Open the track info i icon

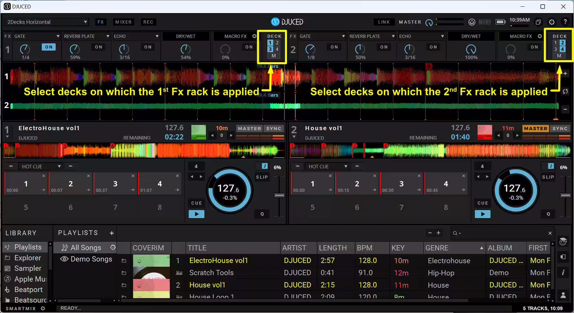click(x=563, y=272)
